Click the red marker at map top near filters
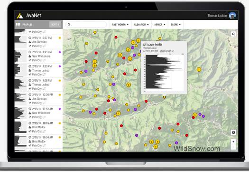Viewport: 249px width, 172px height. pos(116,37)
